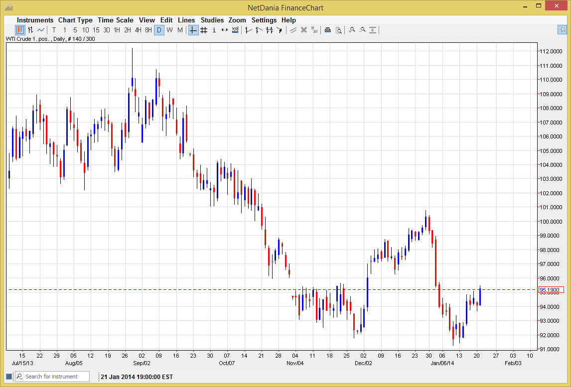This screenshot has height=387, width=571.
Task: Expand the Chart Type menu
Action: pyautogui.click(x=75, y=20)
